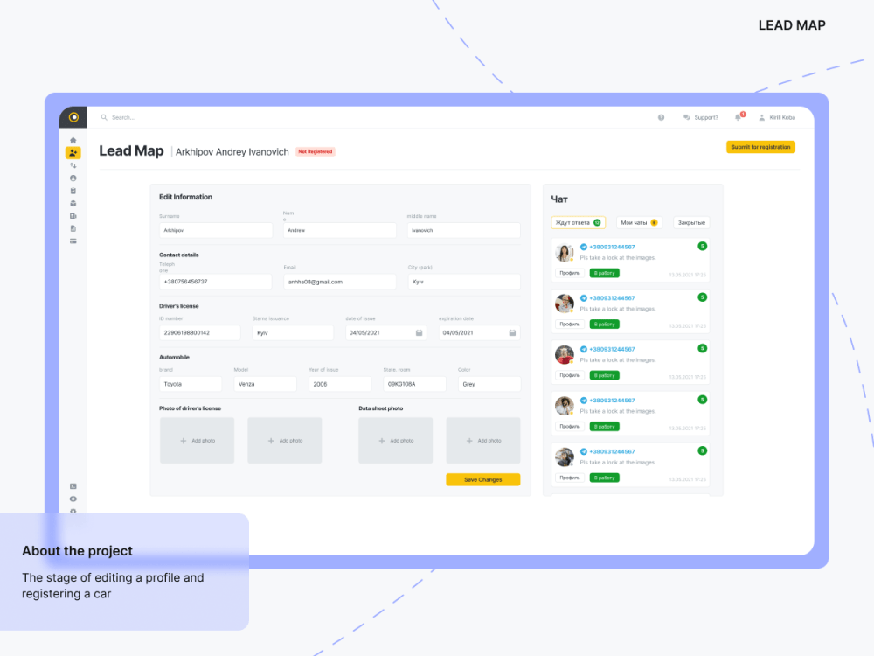Click the Name field with Andrew
Screen dimensions: 874x656
340,230
